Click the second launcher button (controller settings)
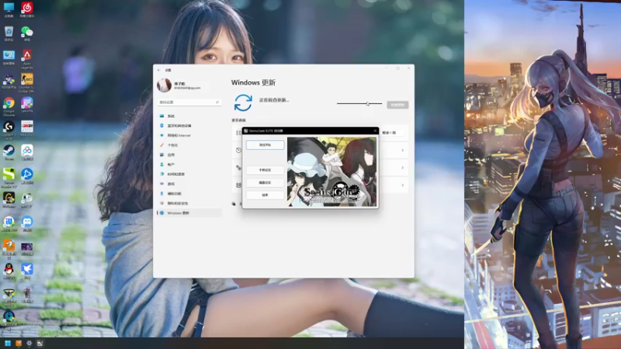This screenshot has height=349, width=621. [x=265, y=170]
